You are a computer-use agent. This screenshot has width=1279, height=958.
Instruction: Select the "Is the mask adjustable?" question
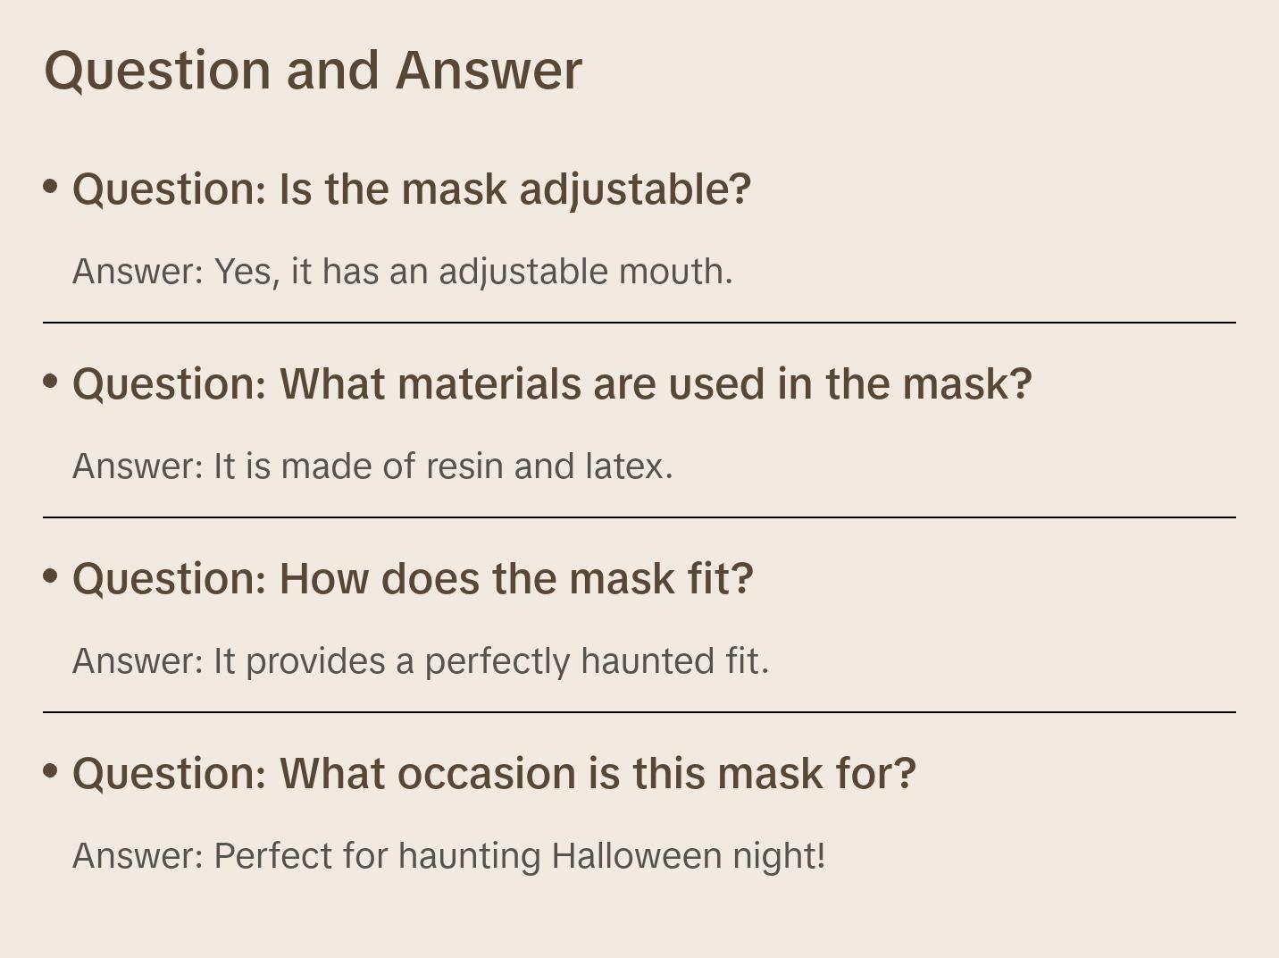click(x=412, y=189)
